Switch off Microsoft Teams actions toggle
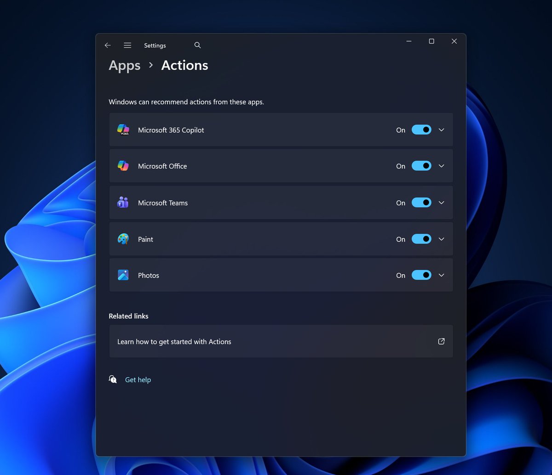The width and height of the screenshot is (552, 475). coord(421,203)
